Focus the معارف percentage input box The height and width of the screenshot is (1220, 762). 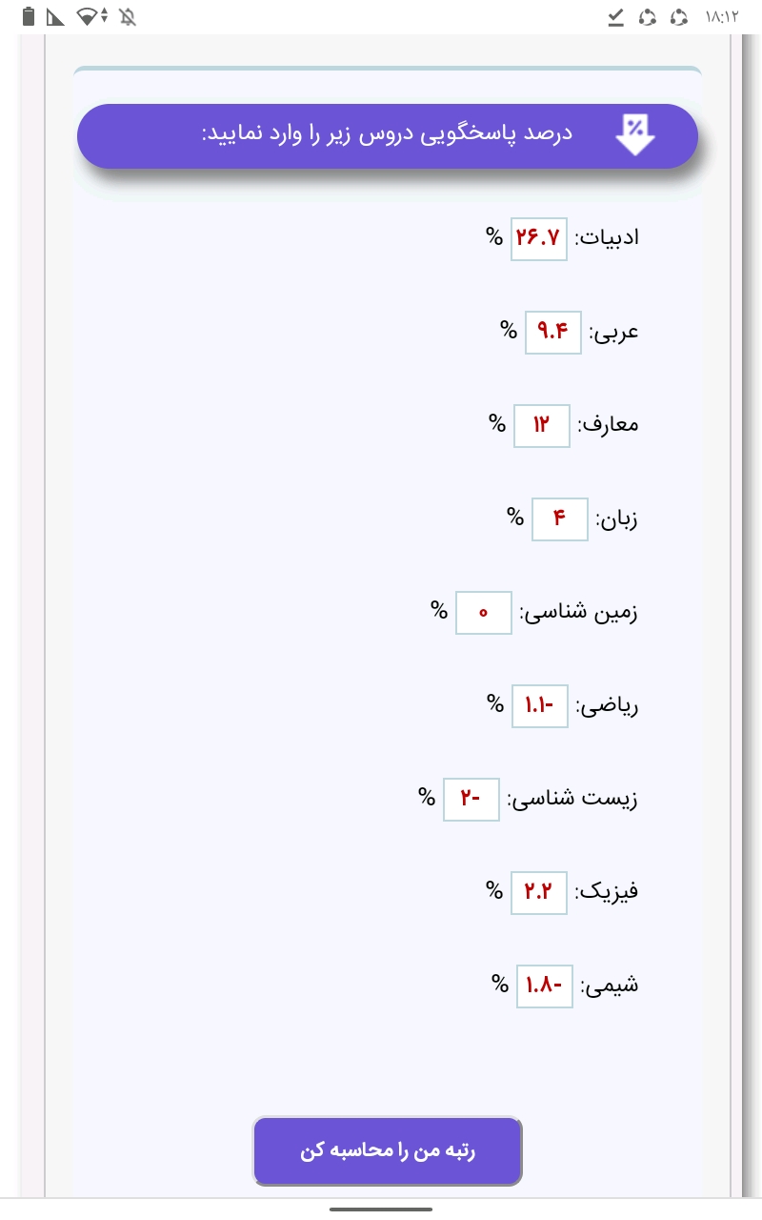click(541, 425)
